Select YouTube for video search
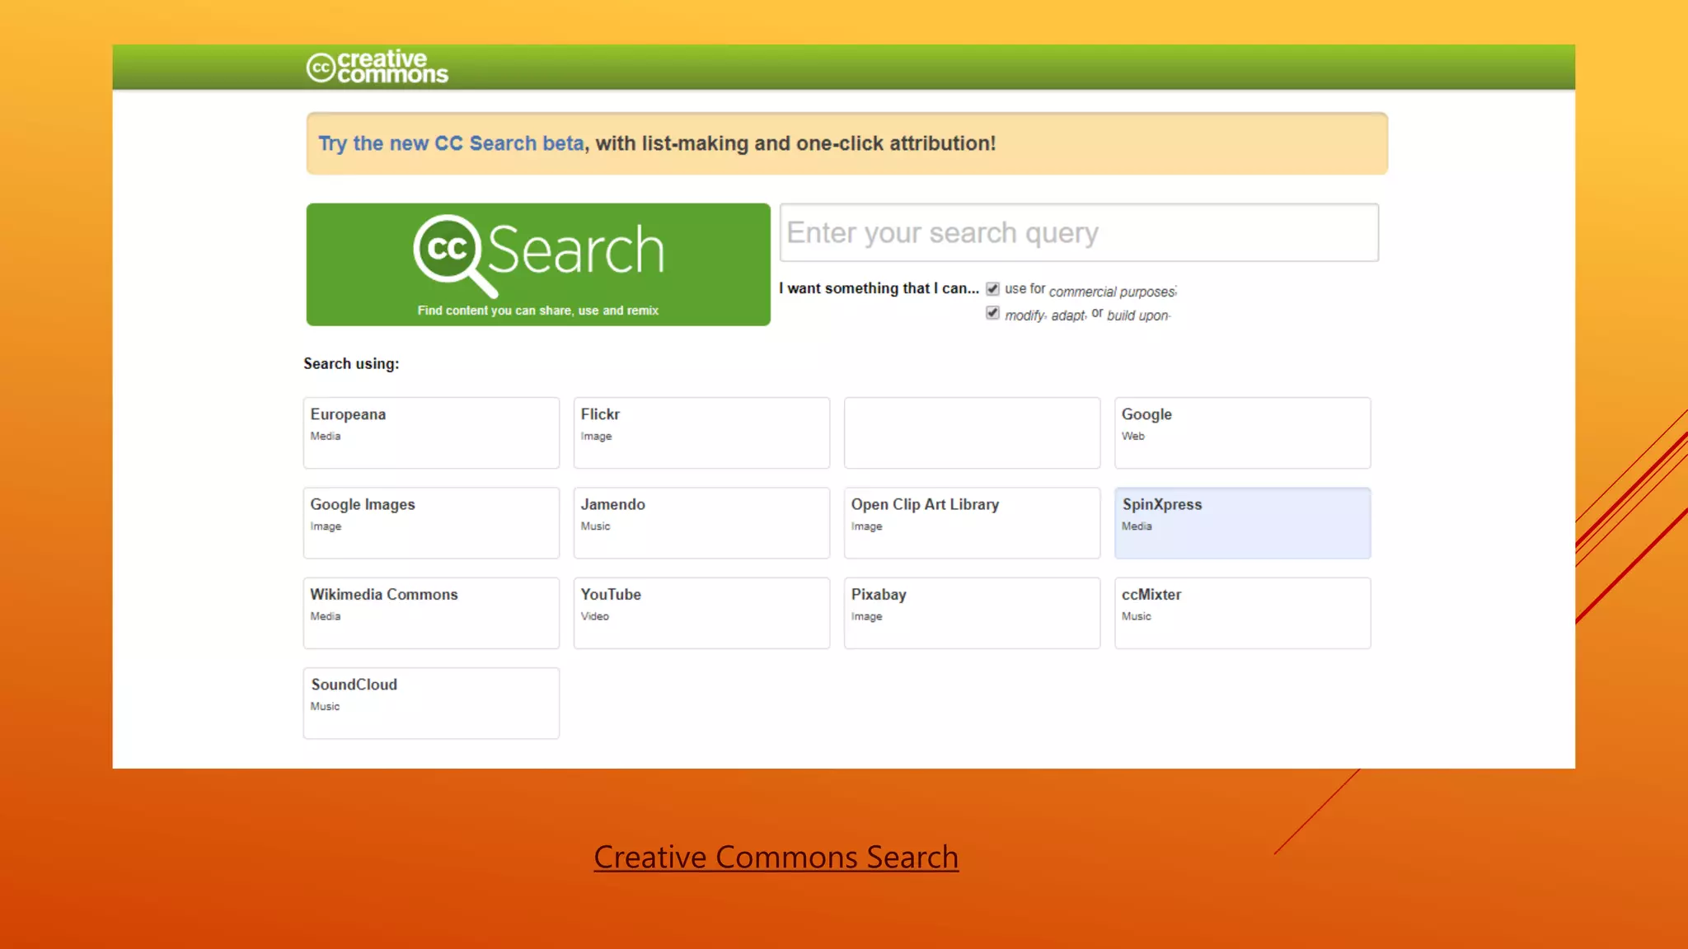Screen dimensions: 1688x949 tap(701, 612)
